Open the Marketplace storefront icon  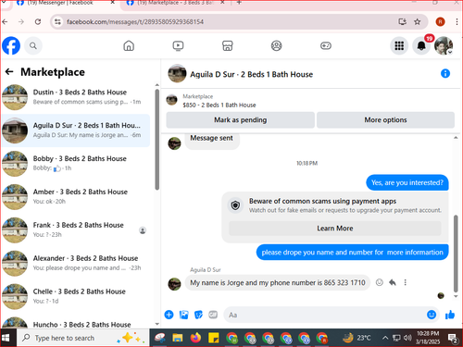coord(228,45)
